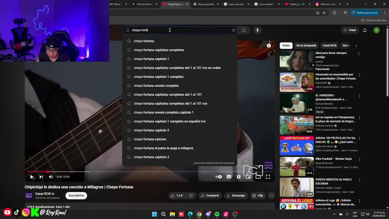Image resolution: width=389 pixels, height=219 pixels.
Task: Select suggestion 'chepe fortuna capitulos completos'
Action: 180,50
